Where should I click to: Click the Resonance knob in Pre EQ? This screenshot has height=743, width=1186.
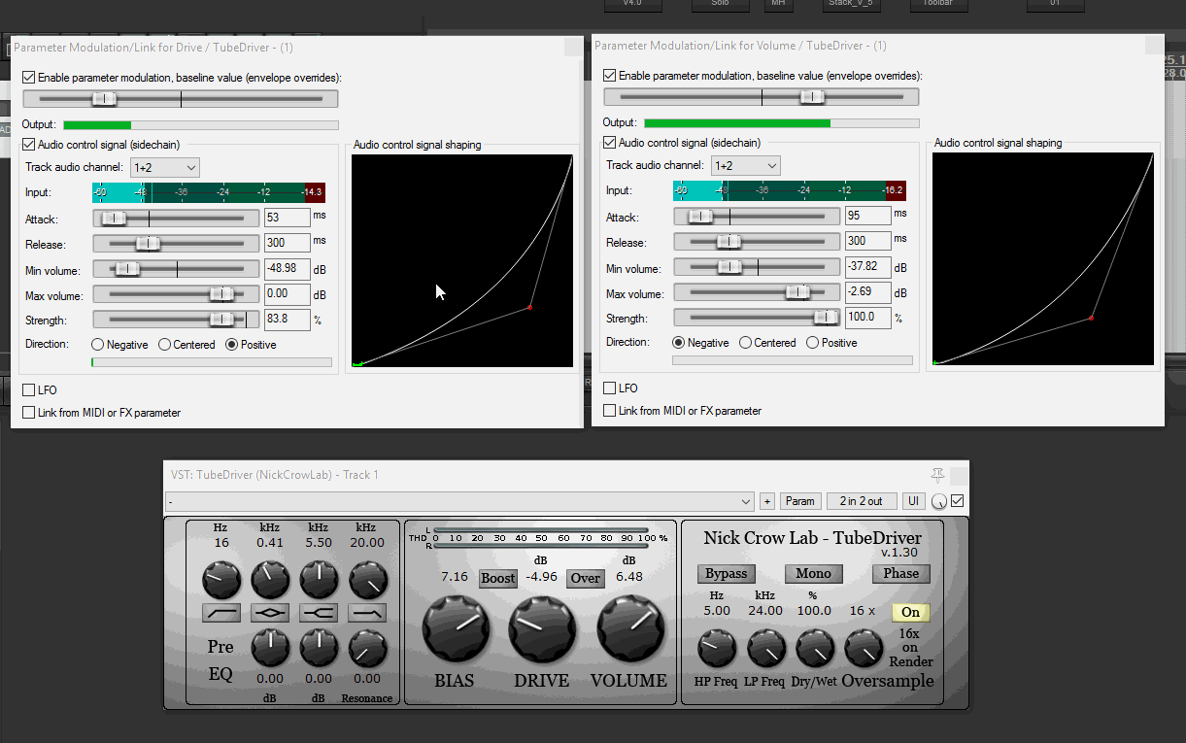coord(367,648)
